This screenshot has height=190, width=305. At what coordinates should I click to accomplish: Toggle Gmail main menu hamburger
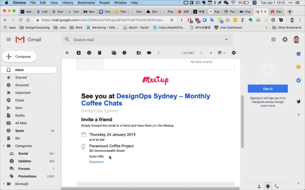coord(8,40)
